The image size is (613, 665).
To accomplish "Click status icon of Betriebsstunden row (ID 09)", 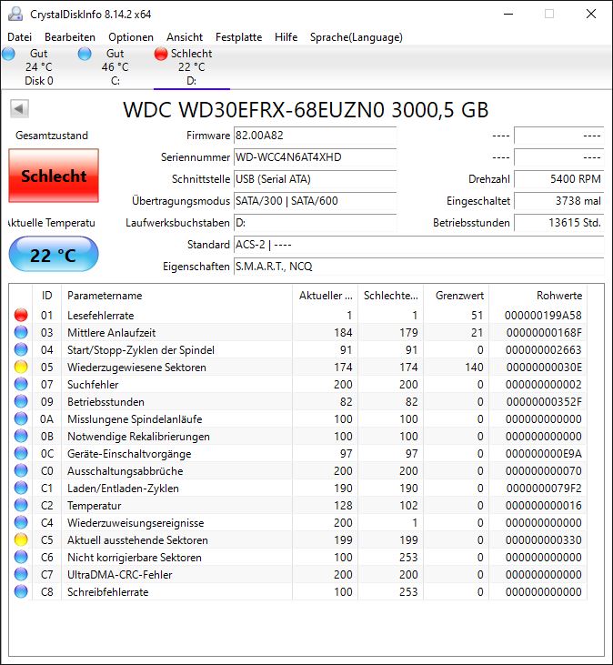I will click(21, 401).
